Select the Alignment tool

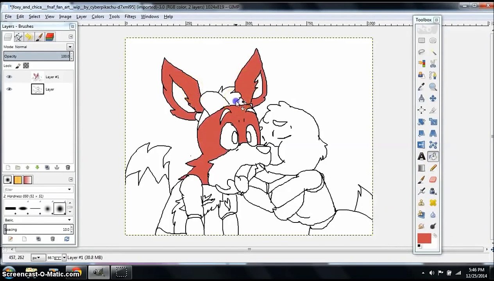click(421, 110)
